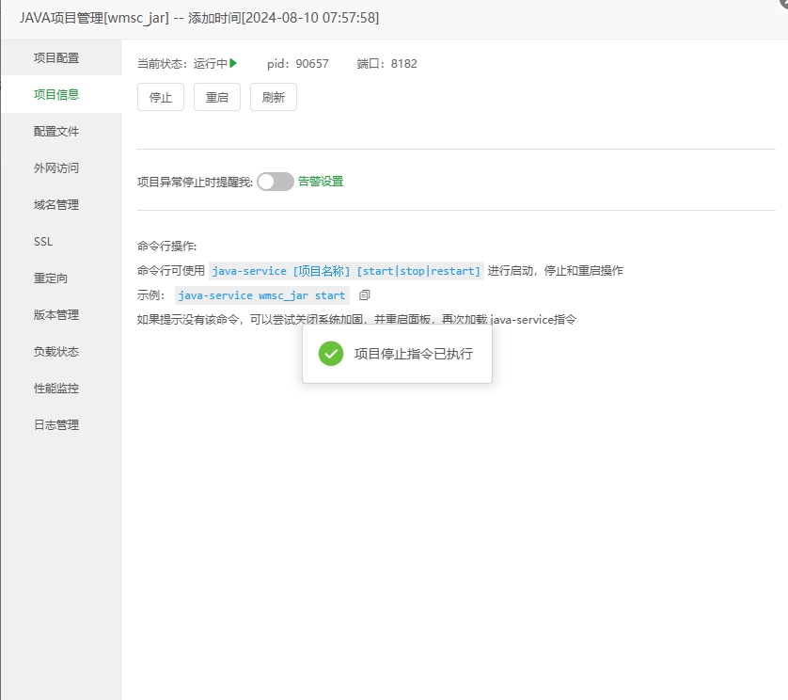The width and height of the screenshot is (788, 700).
Task: Click the command syntax code block
Action: pyautogui.click(x=346, y=271)
